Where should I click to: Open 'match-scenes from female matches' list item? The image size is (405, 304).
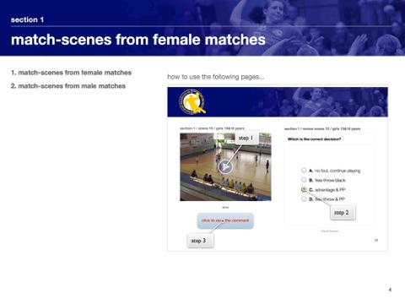point(71,73)
